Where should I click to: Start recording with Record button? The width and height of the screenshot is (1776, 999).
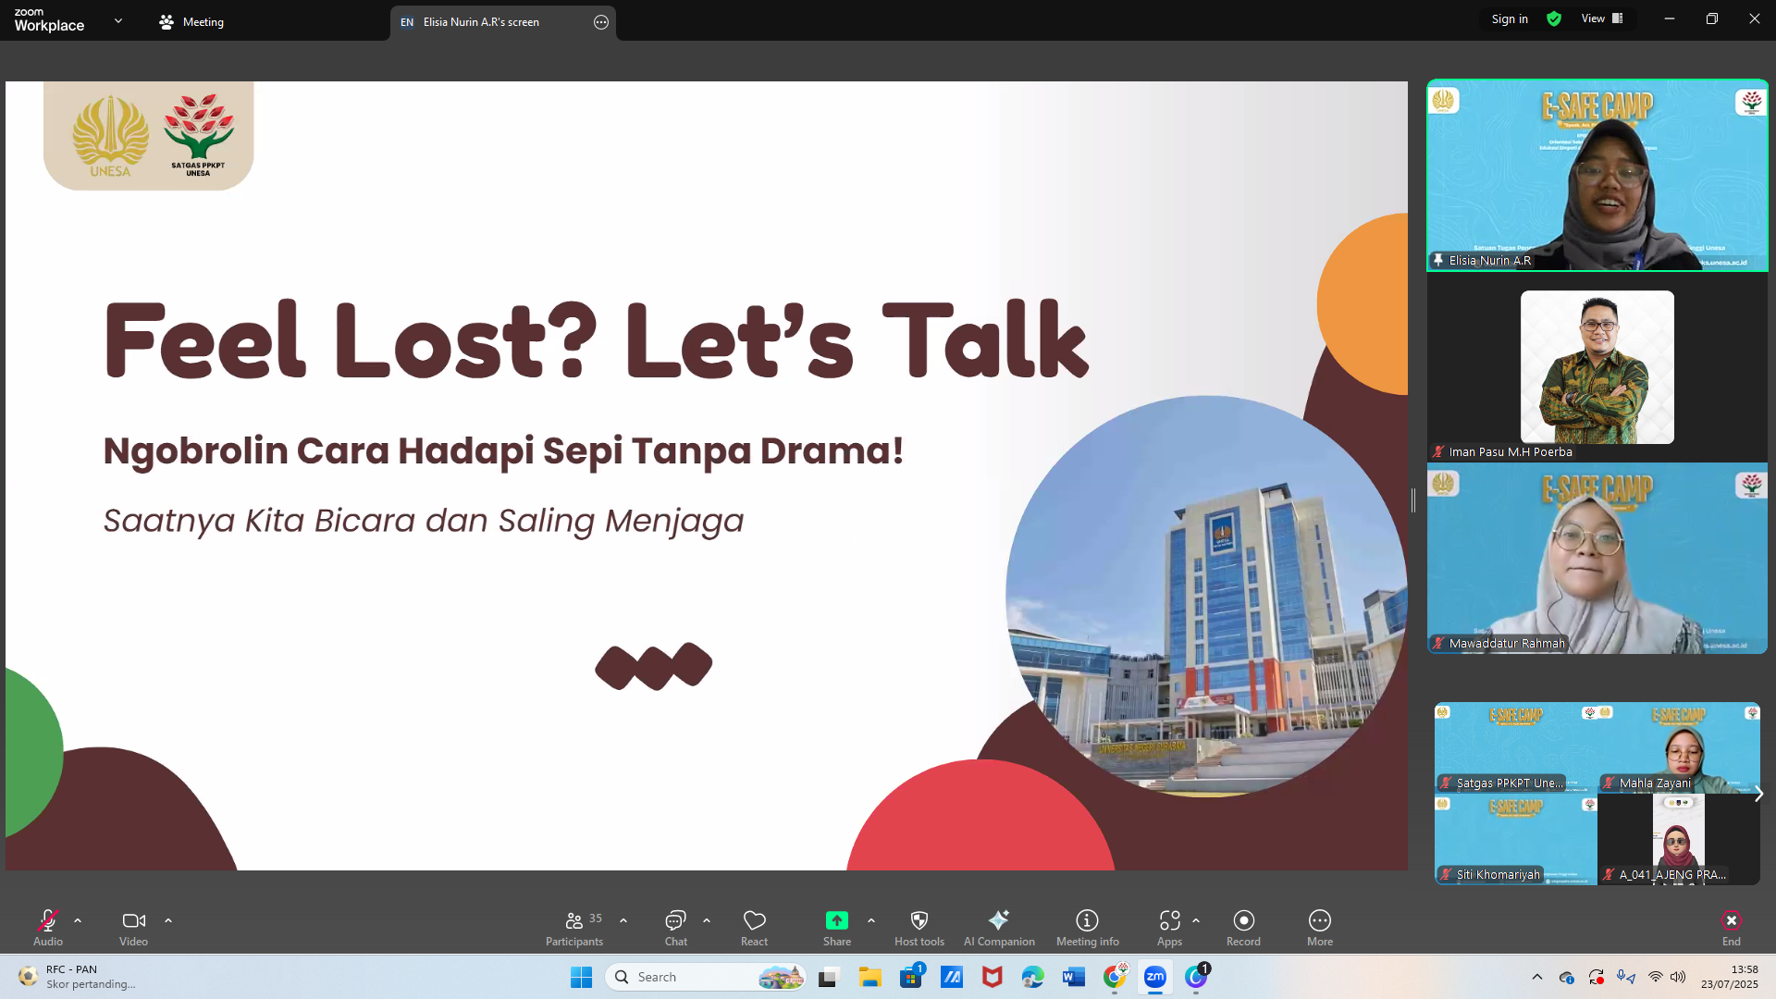click(1243, 921)
